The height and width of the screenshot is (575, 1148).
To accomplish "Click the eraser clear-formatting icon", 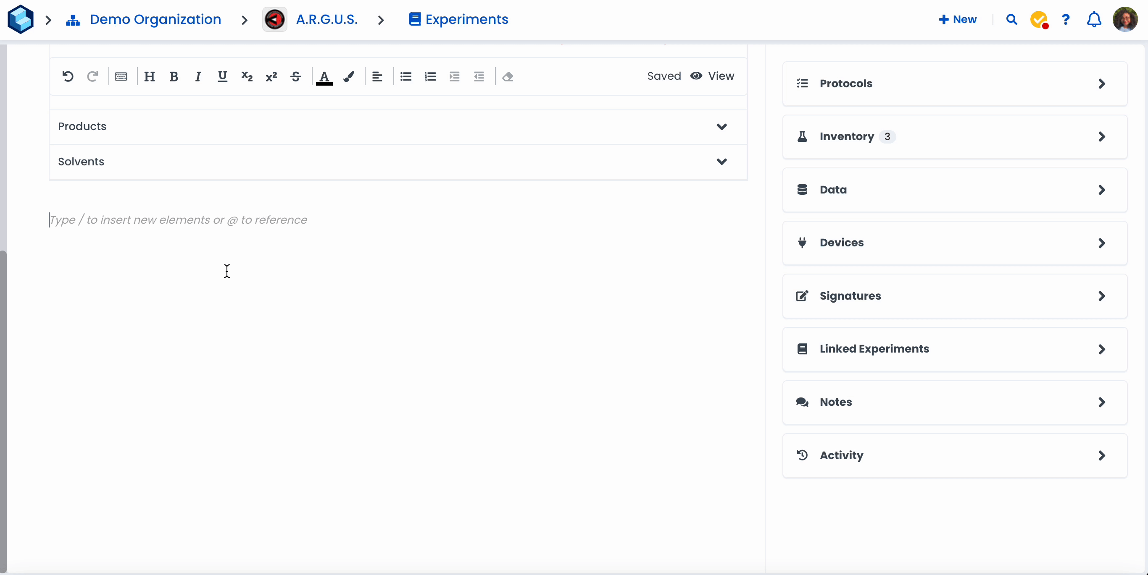I will point(508,76).
